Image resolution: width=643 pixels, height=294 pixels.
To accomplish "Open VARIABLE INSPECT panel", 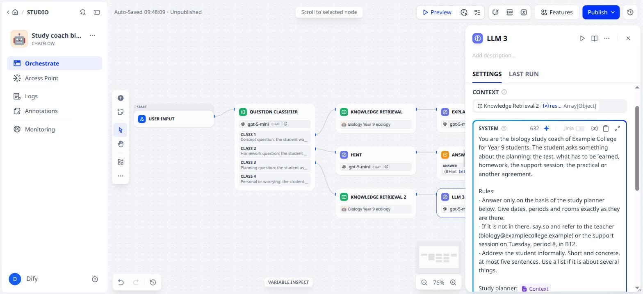I will (288, 282).
